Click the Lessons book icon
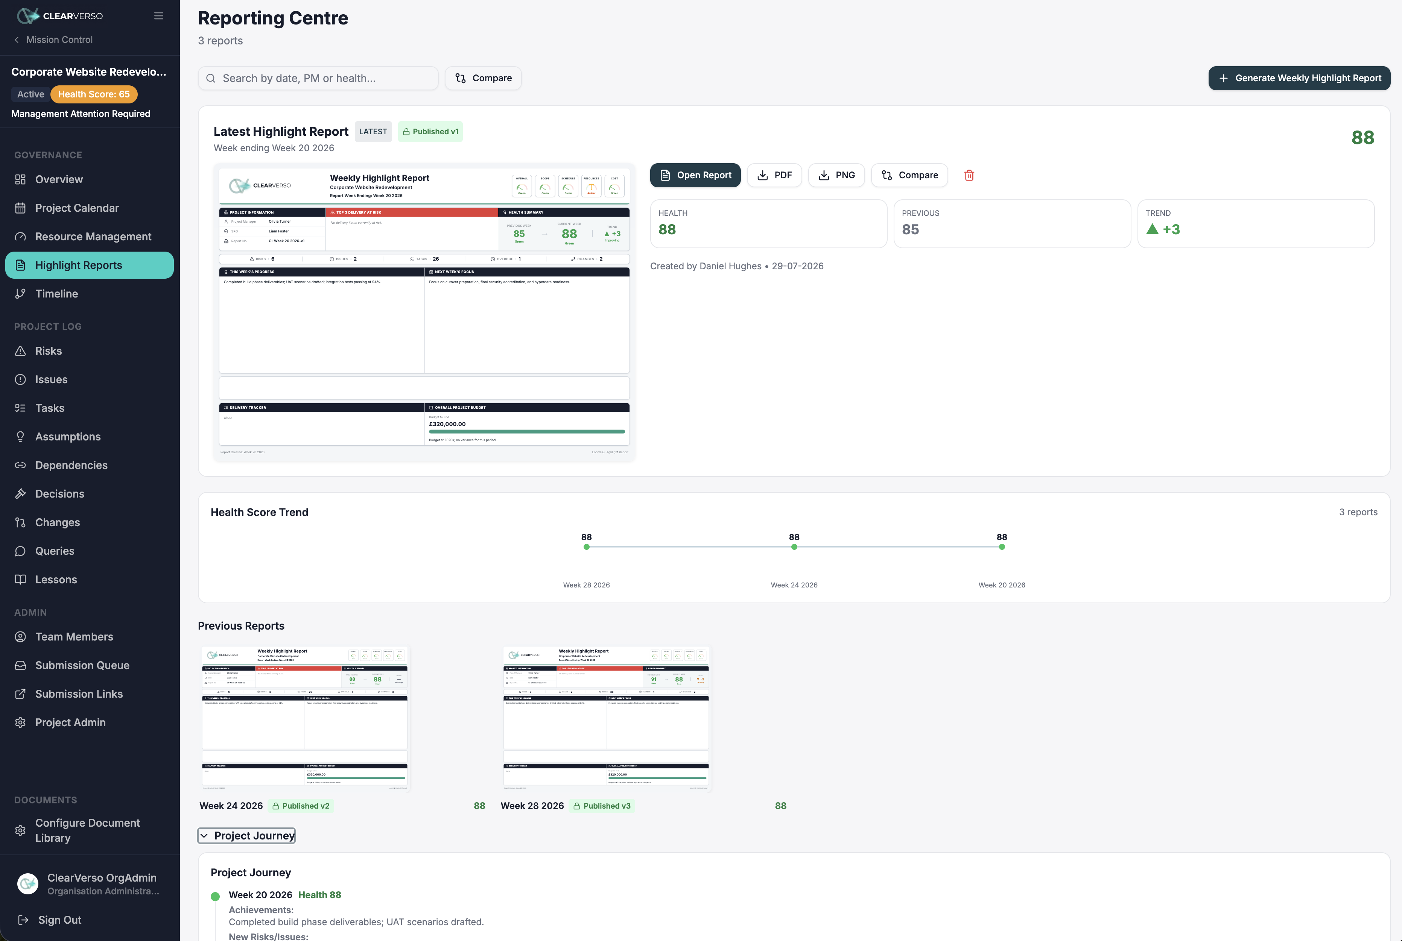The height and width of the screenshot is (941, 1402). tap(20, 580)
